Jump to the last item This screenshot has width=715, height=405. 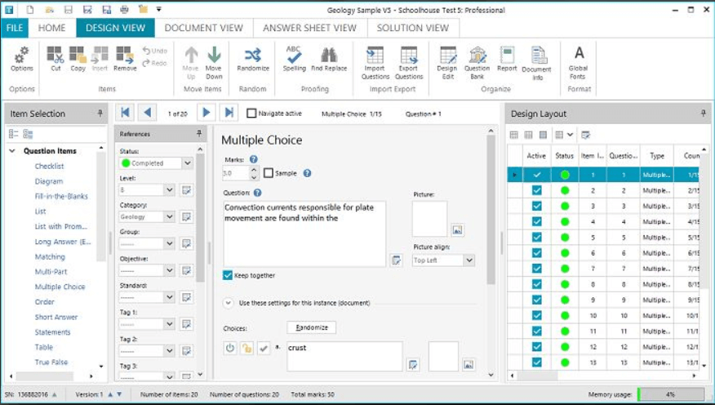point(229,113)
